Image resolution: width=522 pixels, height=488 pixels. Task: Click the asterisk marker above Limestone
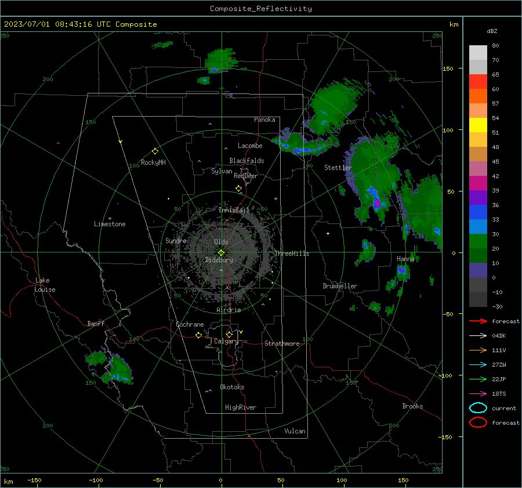110,219
